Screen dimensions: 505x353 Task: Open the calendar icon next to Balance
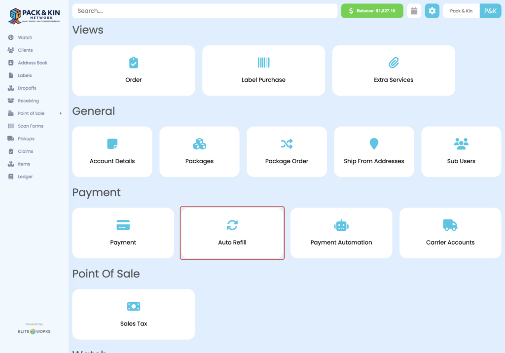tap(414, 10)
